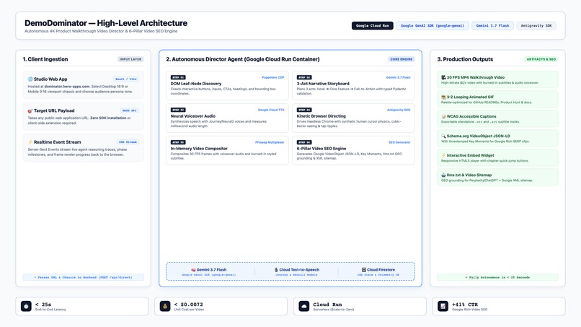The image size is (581, 327).
Task: Click the FFmpeg Multiplexer tag
Action: click(270, 142)
